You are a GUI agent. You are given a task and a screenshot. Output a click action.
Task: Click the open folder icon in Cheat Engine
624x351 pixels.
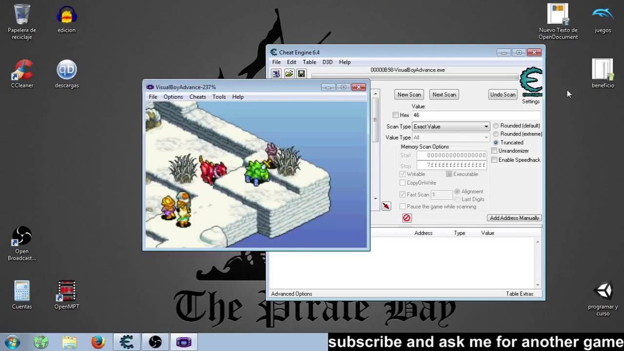tap(289, 74)
